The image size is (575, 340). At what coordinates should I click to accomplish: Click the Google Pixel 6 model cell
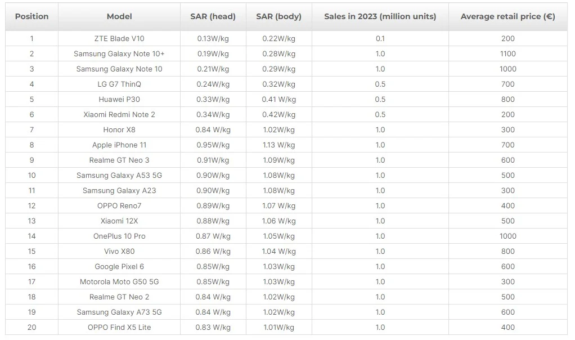(119, 267)
